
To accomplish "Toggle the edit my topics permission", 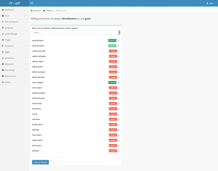I will [113, 62].
